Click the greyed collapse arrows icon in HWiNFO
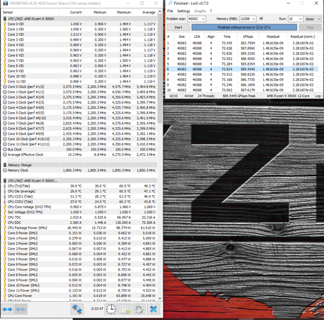This screenshot has height=320, width=324. click(21, 309)
